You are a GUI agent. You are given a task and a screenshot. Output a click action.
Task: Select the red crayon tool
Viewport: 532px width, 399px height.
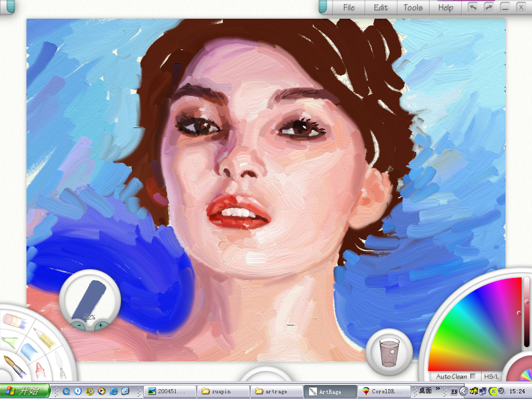(x=39, y=371)
